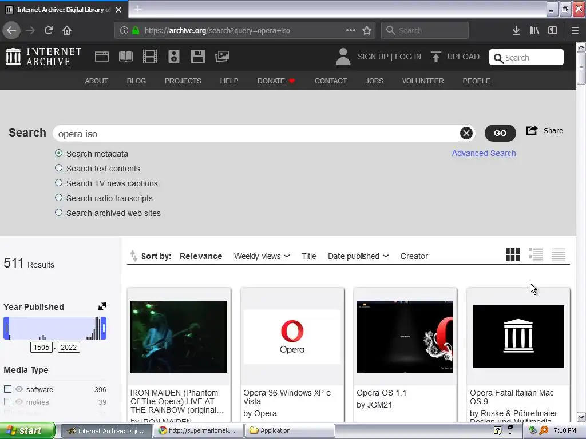Toggle the Firefox sidebar icon
The width and height of the screenshot is (586, 439).
coord(553,31)
